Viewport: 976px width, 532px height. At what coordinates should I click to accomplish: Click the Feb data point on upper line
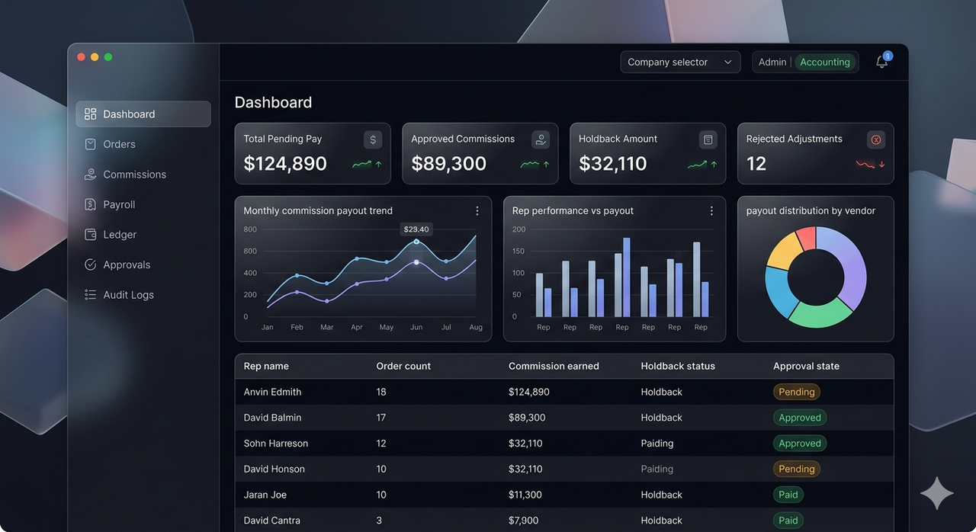[x=297, y=275]
